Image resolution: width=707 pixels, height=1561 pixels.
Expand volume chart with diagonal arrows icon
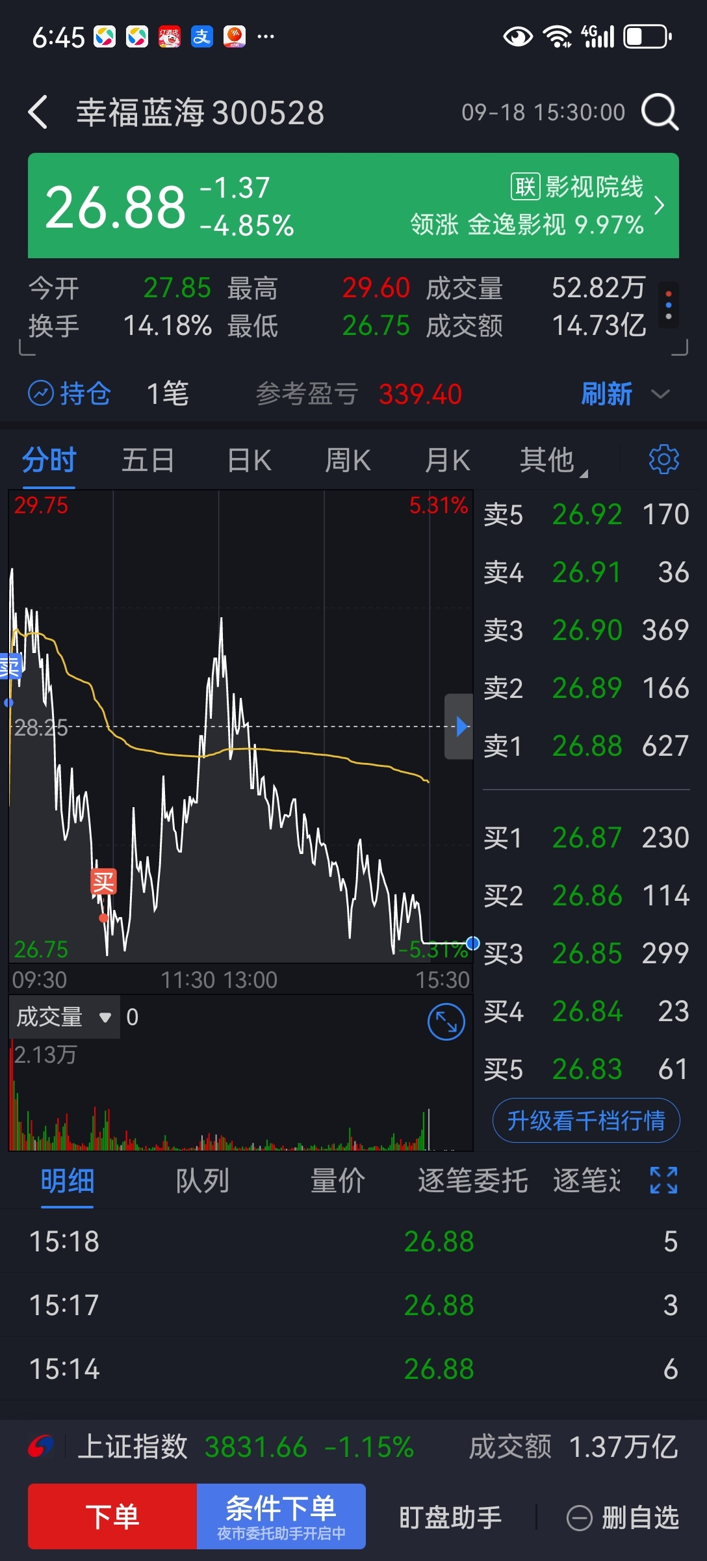point(446,1022)
